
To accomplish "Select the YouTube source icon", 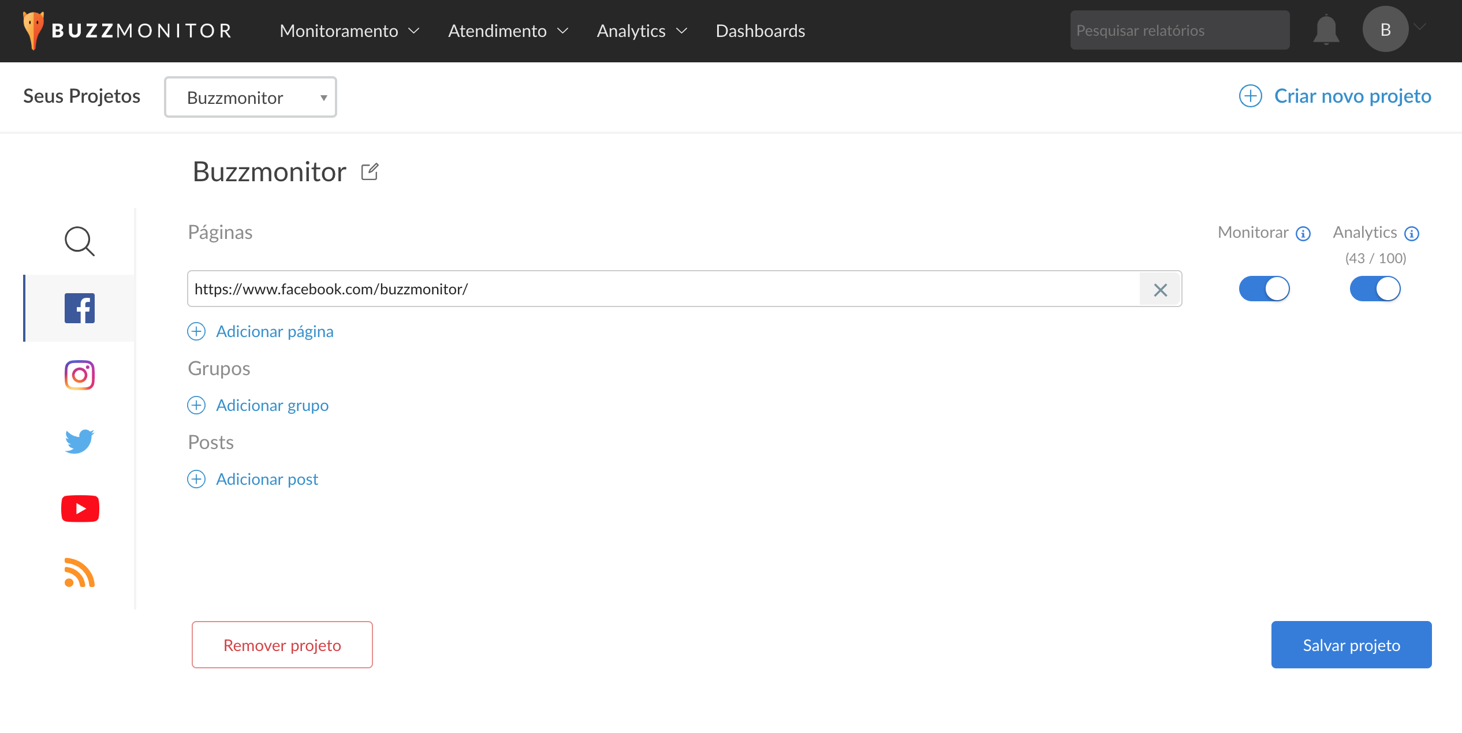I will pyautogui.click(x=80, y=508).
